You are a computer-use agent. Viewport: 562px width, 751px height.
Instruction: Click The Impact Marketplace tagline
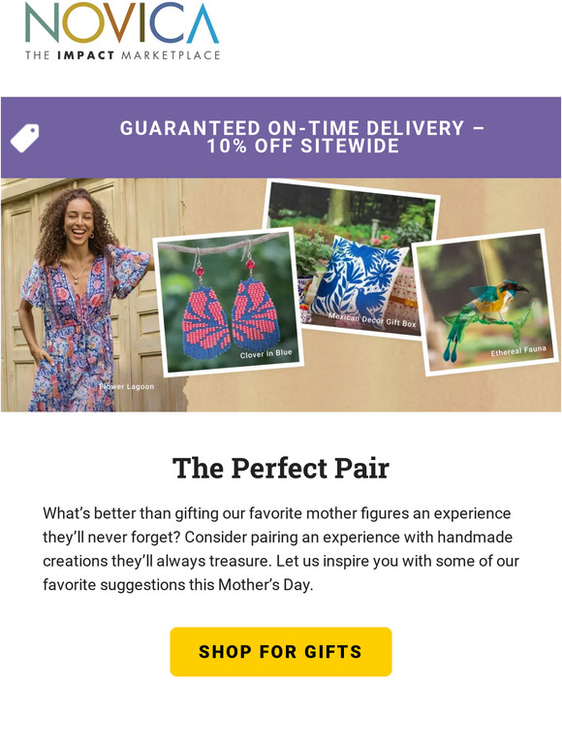[x=122, y=55]
